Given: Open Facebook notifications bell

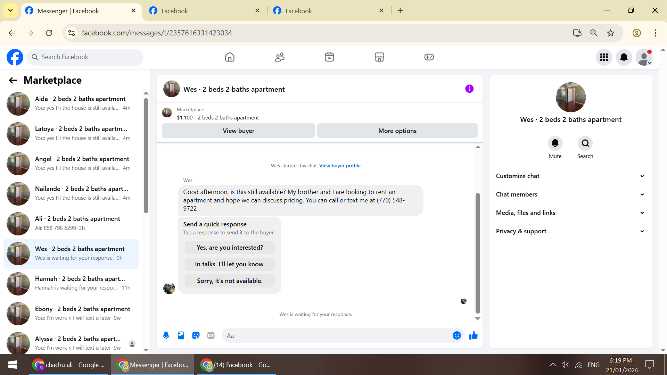Looking at the screenshot, I should (624, 57).
